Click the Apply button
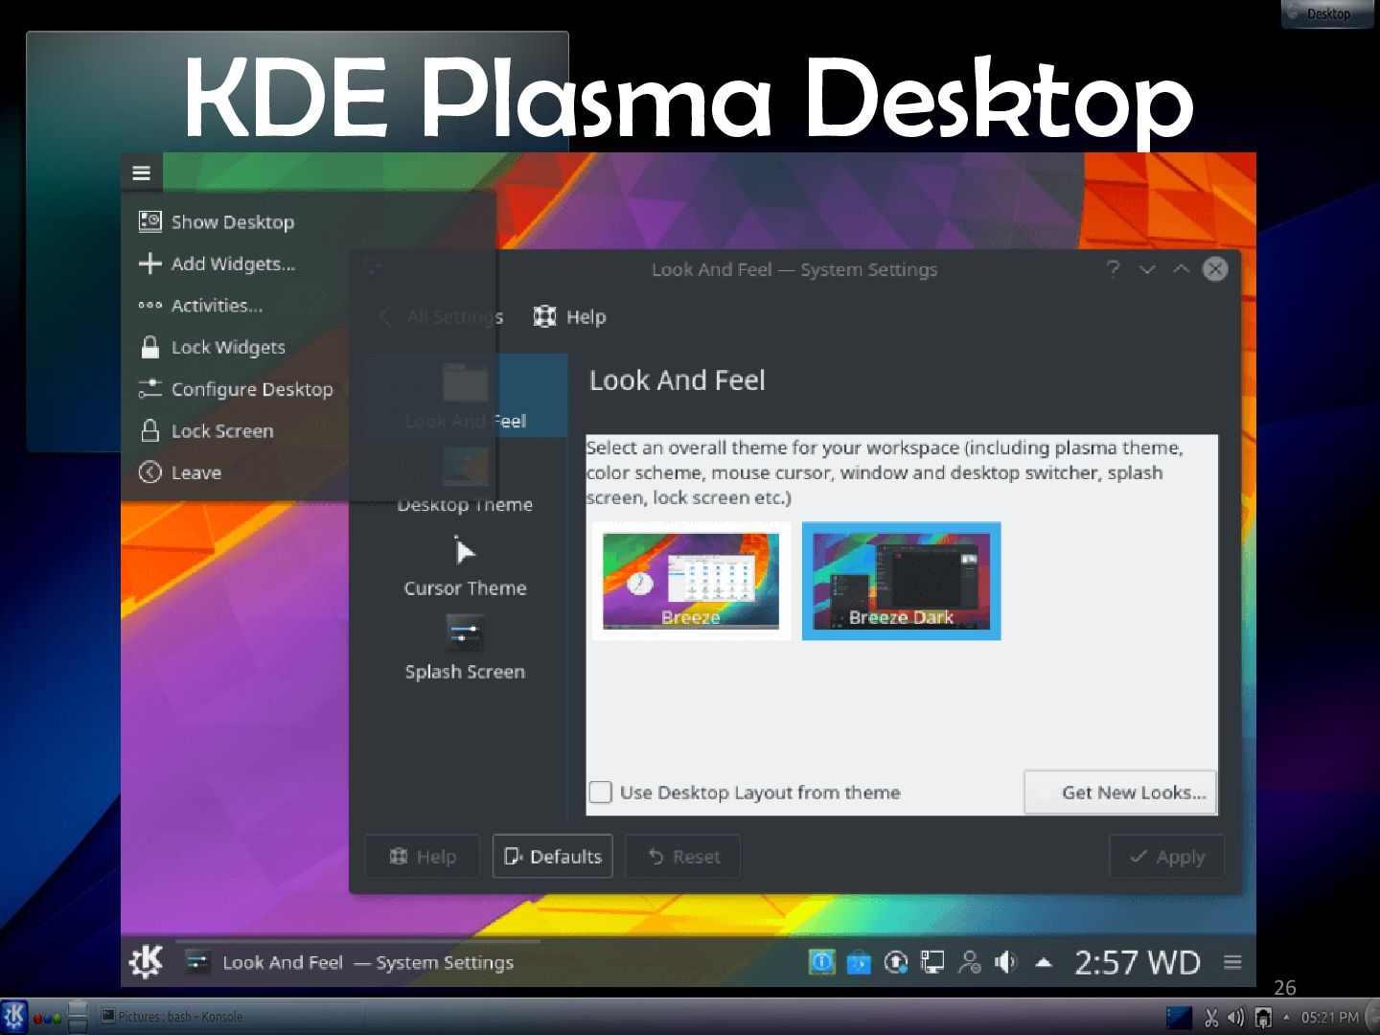 [1167, 857]
